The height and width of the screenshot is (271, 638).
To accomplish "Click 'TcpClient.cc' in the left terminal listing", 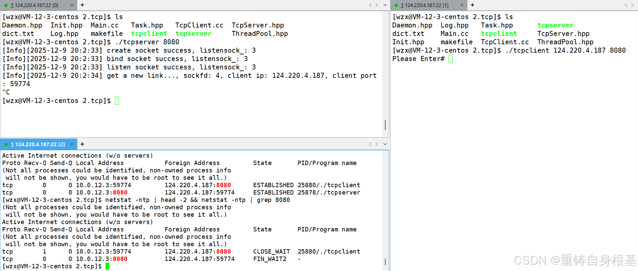I will pyautogui.click(x=199, y=25).
